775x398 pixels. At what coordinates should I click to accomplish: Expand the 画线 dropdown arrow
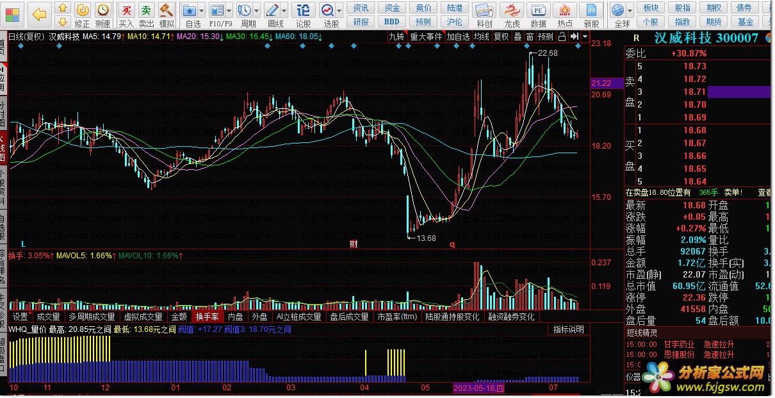tap(284, 11)
